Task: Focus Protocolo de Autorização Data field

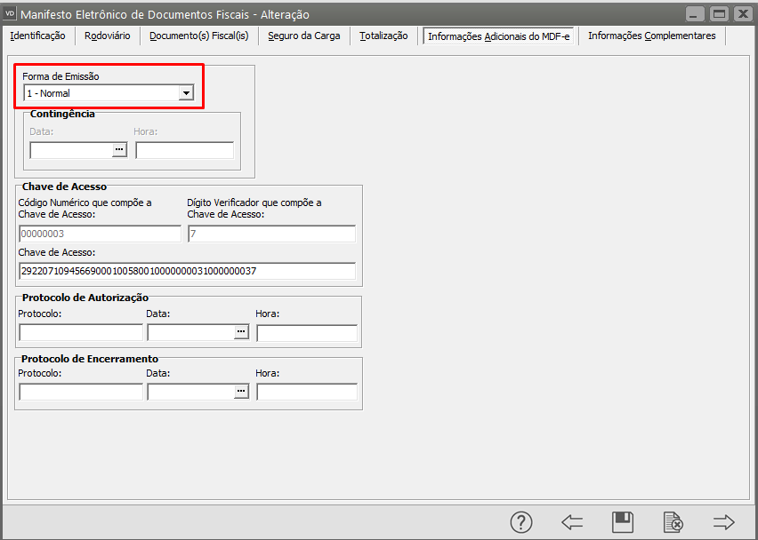Action: click(x=191, y=332)
